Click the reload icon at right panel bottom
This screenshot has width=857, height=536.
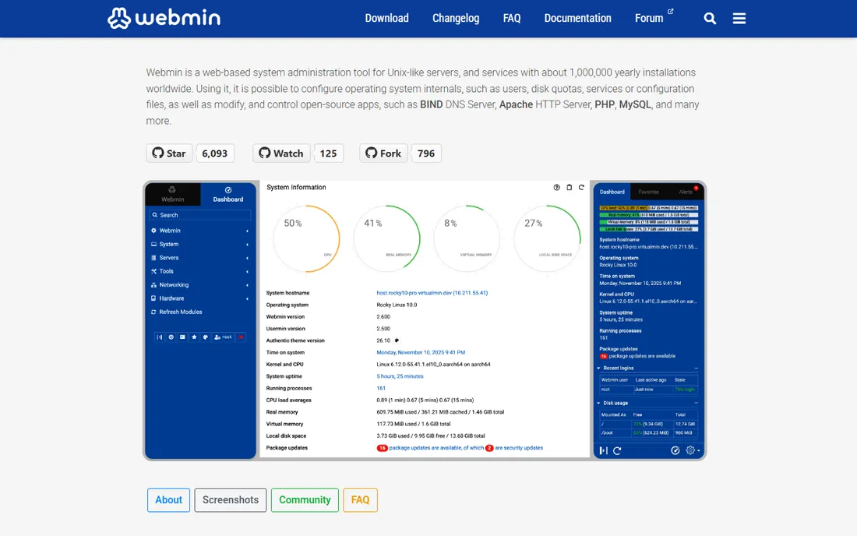[617, 451]
